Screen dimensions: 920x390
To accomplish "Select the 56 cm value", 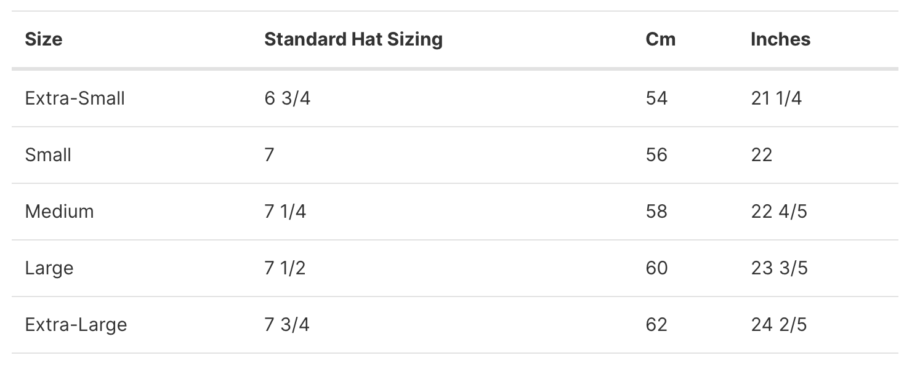I will pos(656,155).
